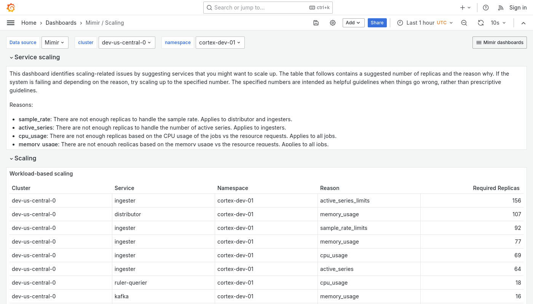Share the current dashboard
533x304 pixels.
pos(377,23)
